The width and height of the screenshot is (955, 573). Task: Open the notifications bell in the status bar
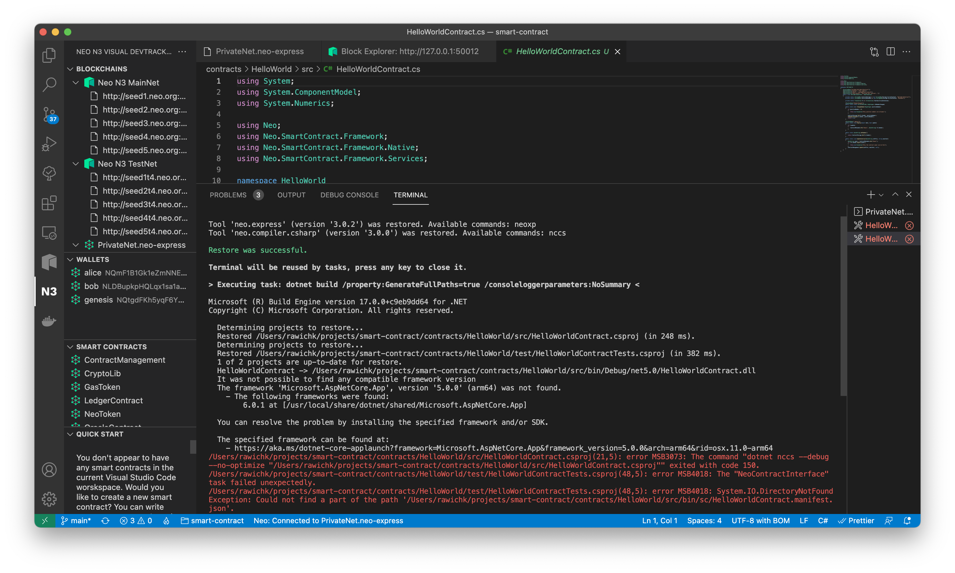pos(907,520)
